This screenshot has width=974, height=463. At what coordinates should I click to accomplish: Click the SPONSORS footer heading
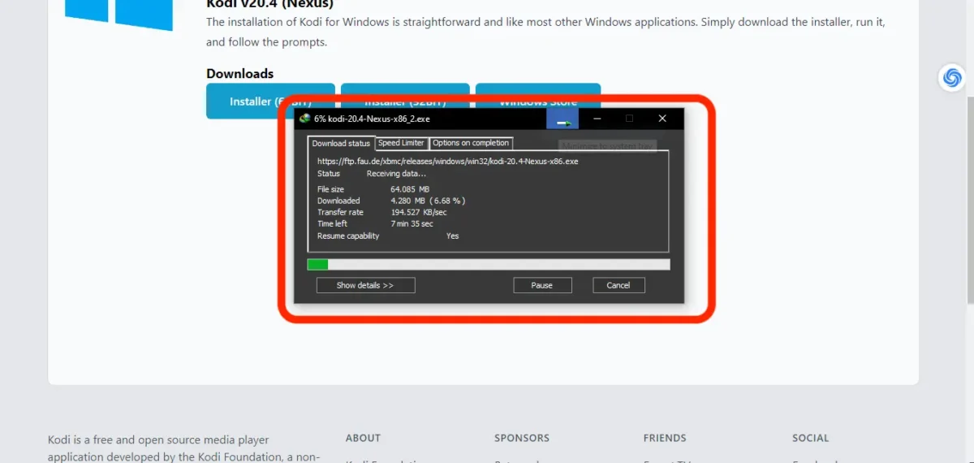[x=522, y=438]
